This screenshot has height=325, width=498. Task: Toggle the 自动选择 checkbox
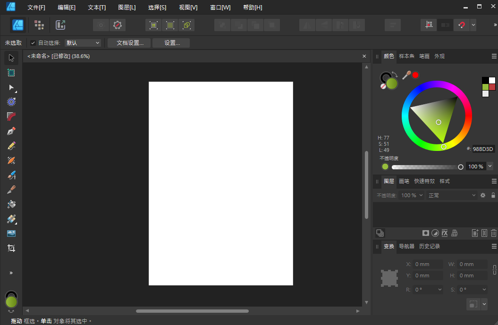33,43
